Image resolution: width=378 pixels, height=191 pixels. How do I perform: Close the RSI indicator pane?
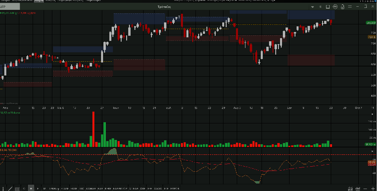(372, 151)
